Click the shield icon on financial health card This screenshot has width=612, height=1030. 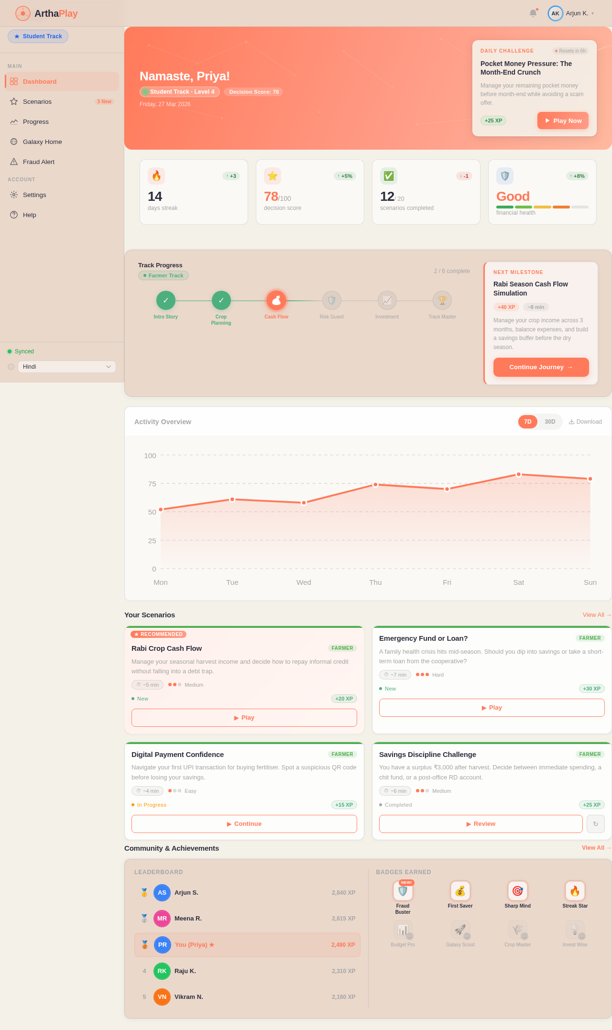pyautogui.click(x=505, y=176)
